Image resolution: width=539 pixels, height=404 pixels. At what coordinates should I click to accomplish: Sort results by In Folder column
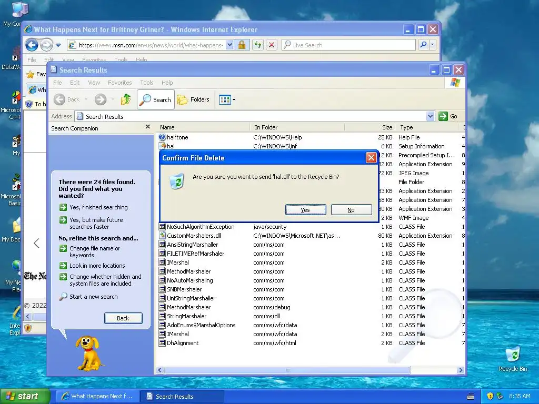click(297, 127)
